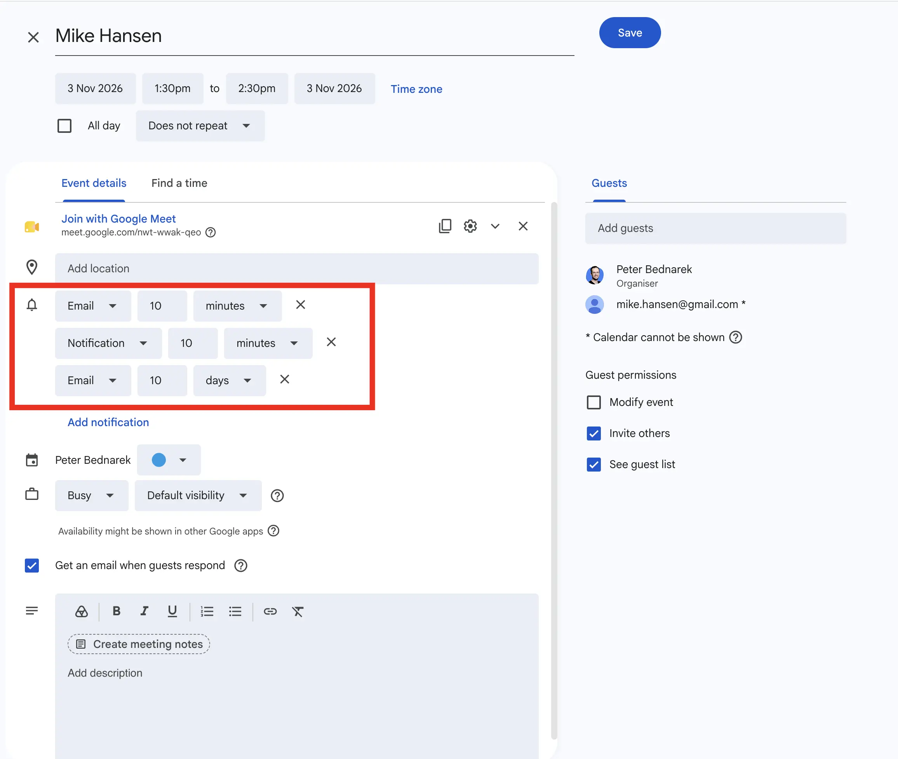
Task: Open help for availability in Google apps
Action: 273,531
